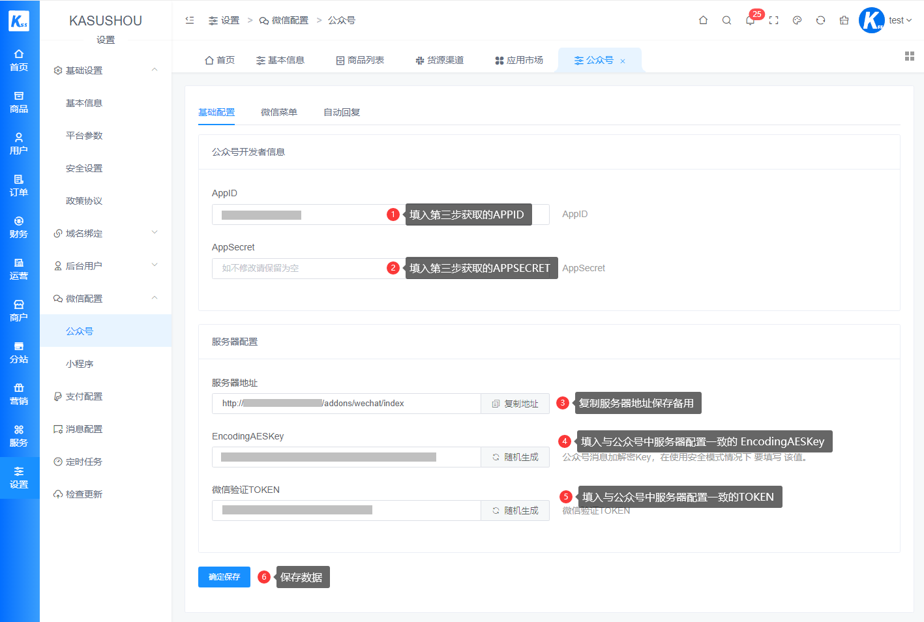Open the 运营 operations sidebar section

point(19,269)
